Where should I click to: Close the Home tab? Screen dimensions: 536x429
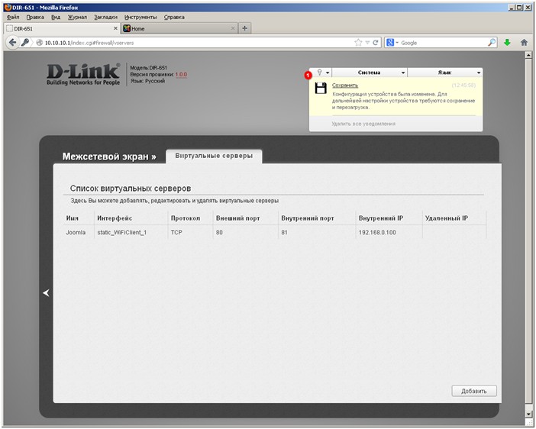tap(233, 28)
